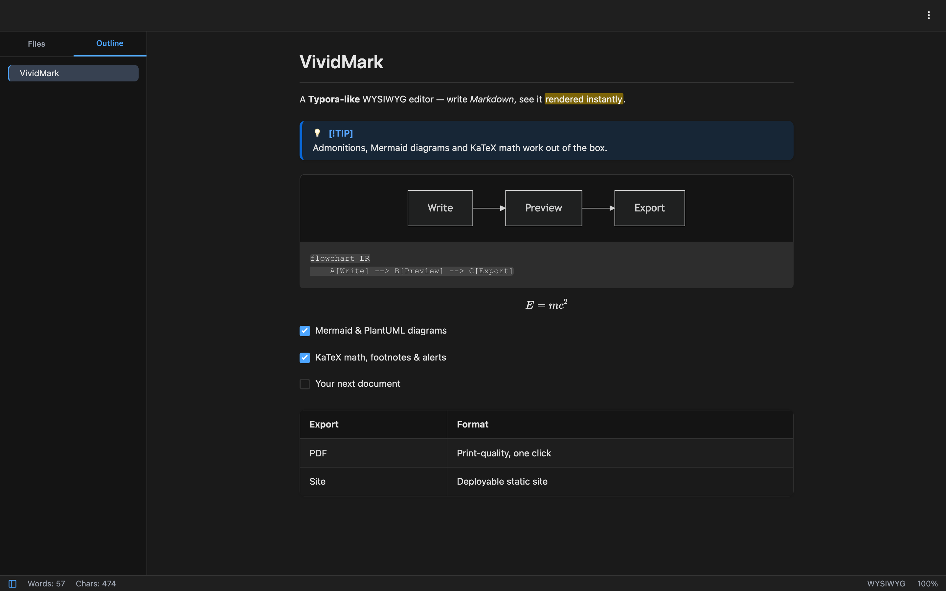Switch editor mode via WYSIWYG label
Image resolution: width=946 pixels, height=591 pixels.
coord(886,583)
